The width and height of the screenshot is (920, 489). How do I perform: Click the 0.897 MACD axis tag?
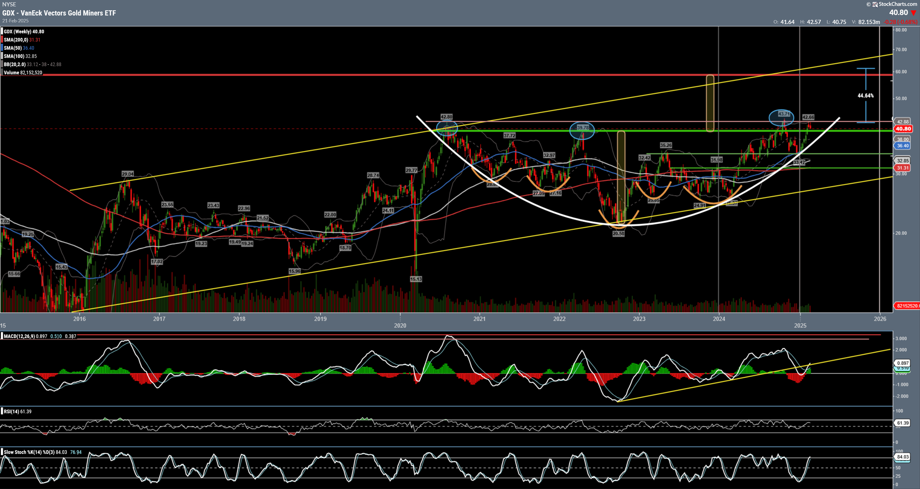click(903, 363)
